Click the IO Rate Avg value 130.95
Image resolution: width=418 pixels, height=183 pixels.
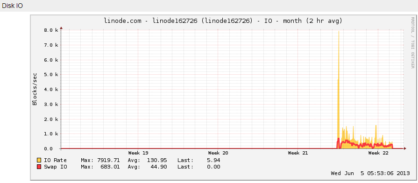(x=157, y=160)
